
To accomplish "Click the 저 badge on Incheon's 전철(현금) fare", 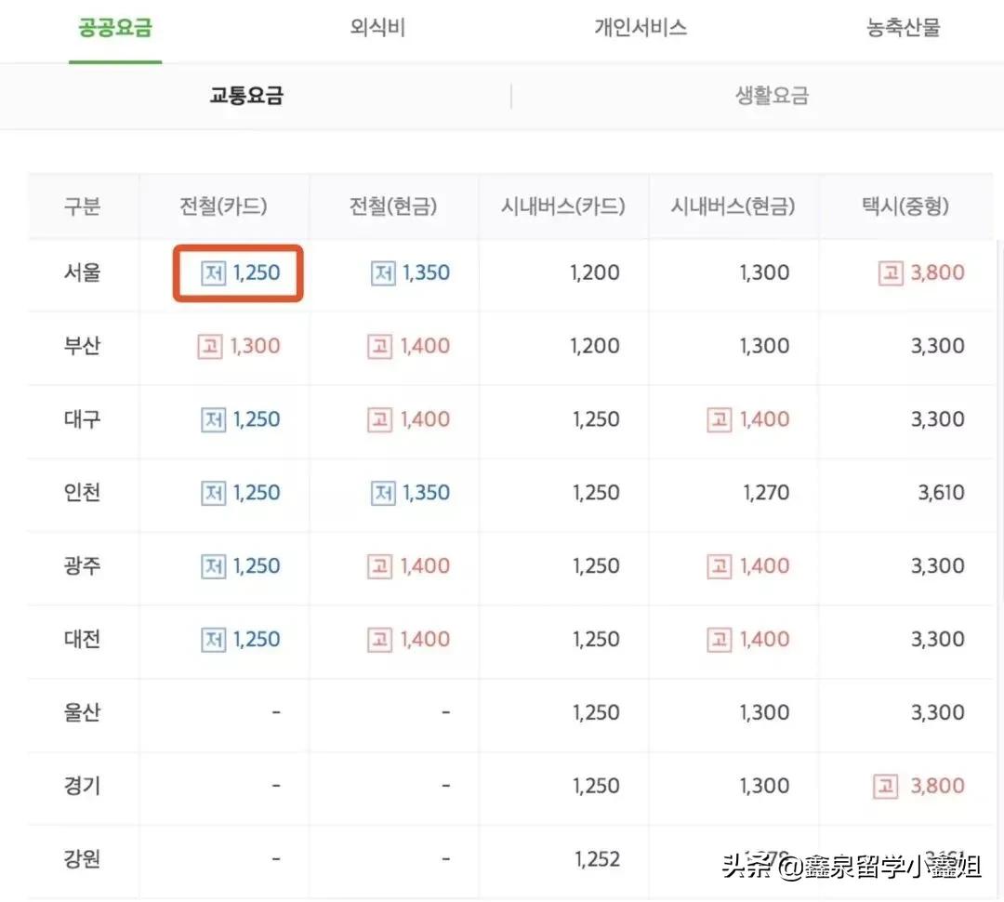I will tap(383, 493).
